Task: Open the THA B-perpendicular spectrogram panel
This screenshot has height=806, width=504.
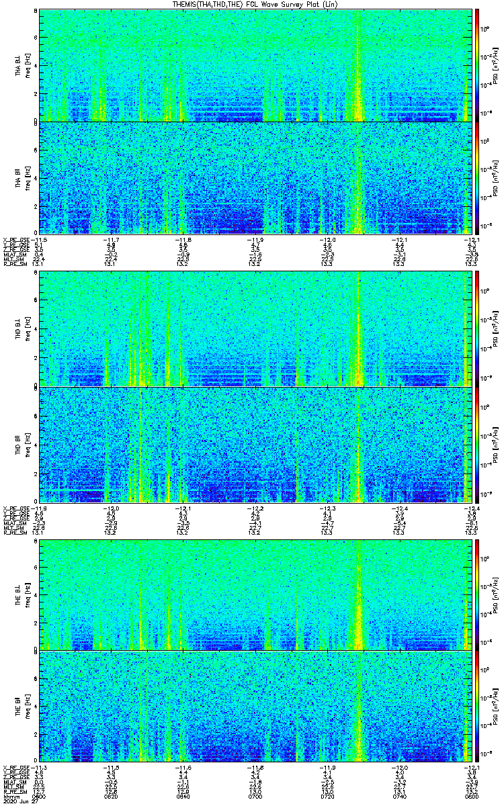Action: coord(255,65)
